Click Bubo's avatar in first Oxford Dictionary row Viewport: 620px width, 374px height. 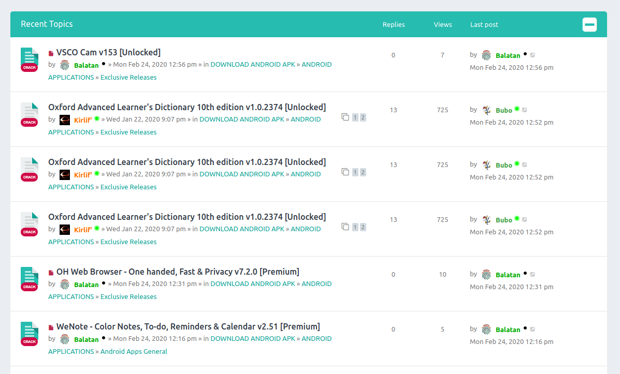tap(486, 110)
